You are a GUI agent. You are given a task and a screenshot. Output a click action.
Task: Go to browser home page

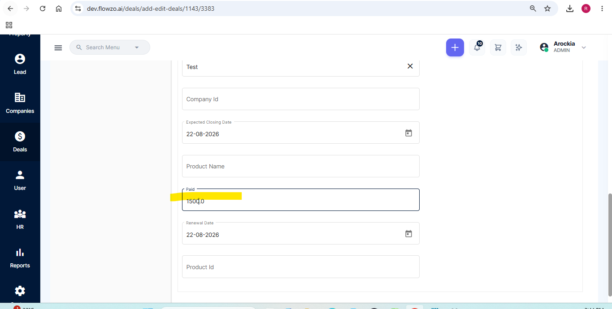click(59, 9)
